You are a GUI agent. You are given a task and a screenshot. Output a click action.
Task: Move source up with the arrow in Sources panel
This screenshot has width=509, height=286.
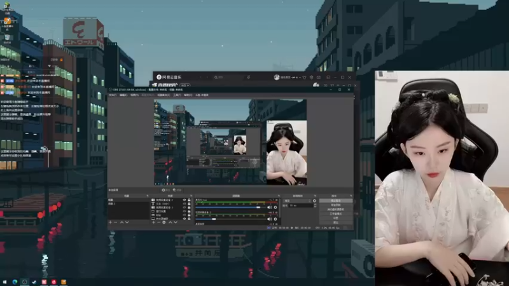[171, 222]
